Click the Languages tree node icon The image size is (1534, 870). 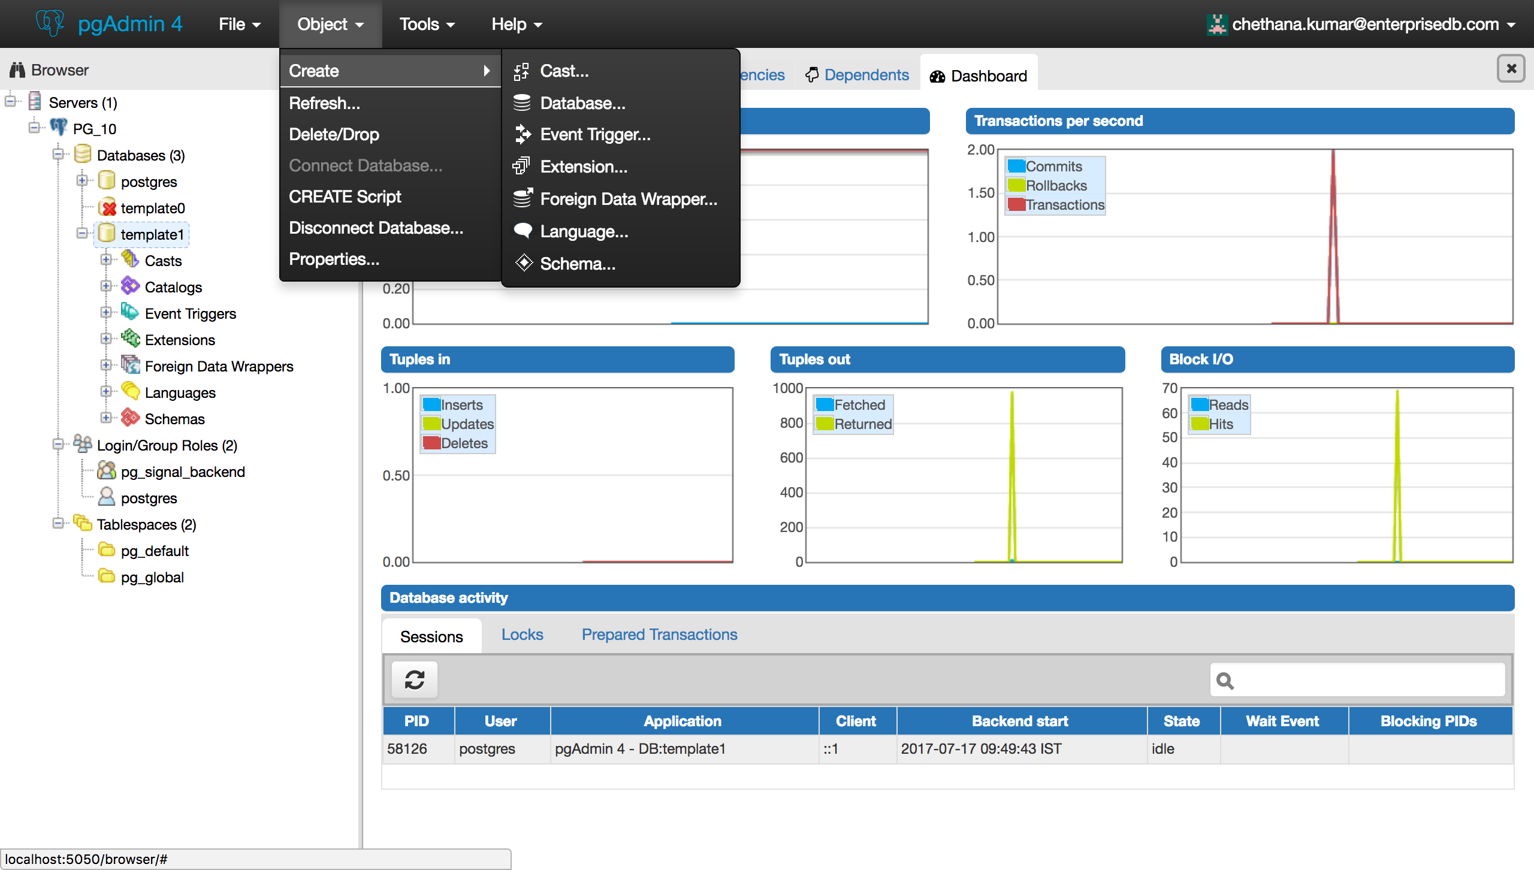(130, 391)
